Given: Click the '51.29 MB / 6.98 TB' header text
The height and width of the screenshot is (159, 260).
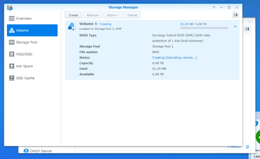Looking at the screenshot, I should coord(193,24).
